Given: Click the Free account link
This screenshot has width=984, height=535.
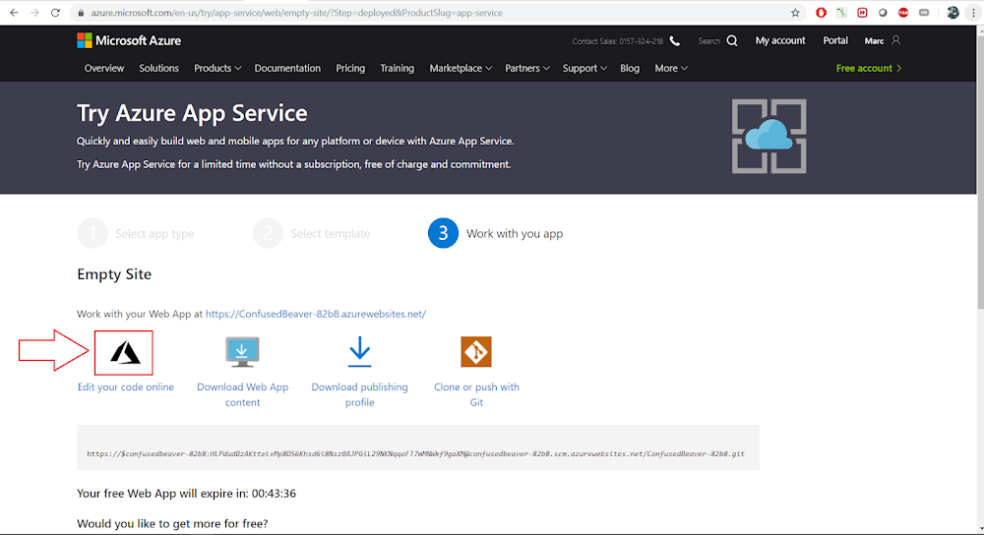Looking at the screenshot, I should (x=869, y=69).
